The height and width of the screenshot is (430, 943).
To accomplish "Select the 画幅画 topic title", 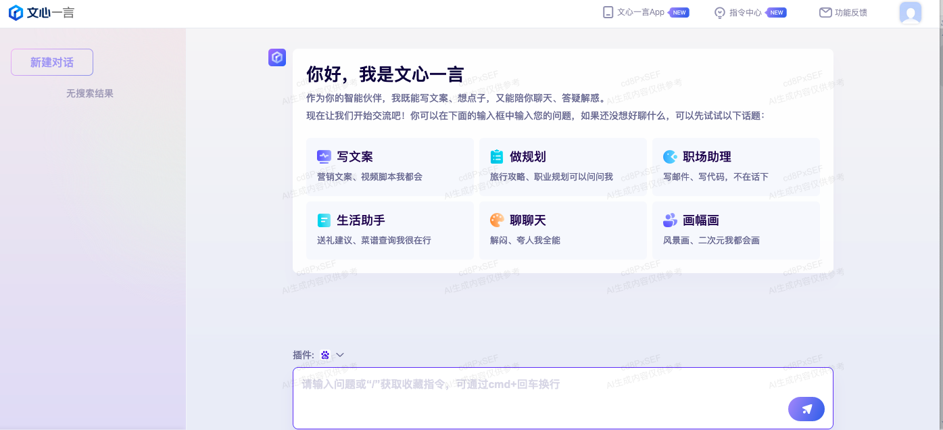I will 701,220.
